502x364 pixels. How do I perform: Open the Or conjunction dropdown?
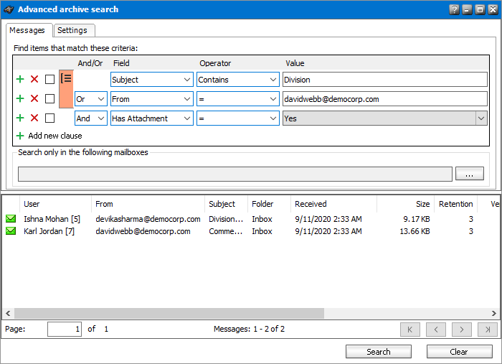coord(101,99)
